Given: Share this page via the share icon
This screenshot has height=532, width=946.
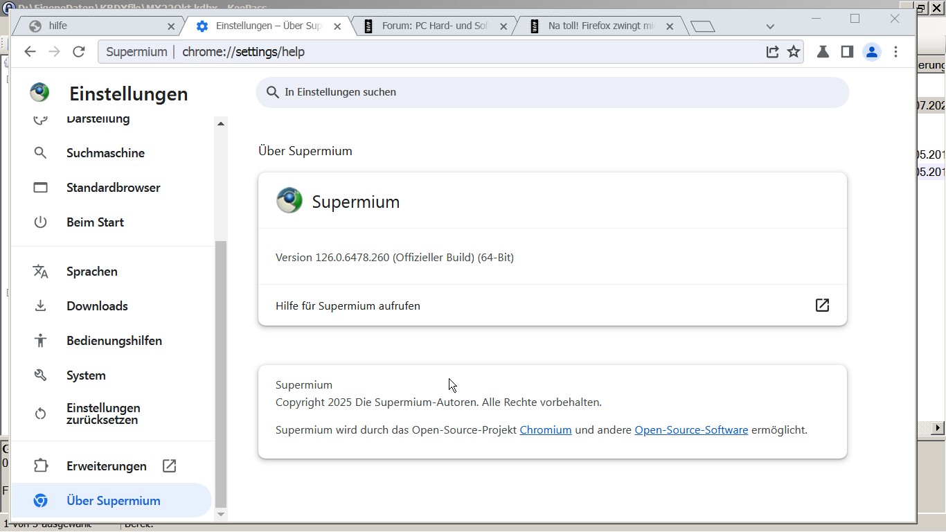Looking at the screenshot, I should pyautogui.click(x=772, y=52).
